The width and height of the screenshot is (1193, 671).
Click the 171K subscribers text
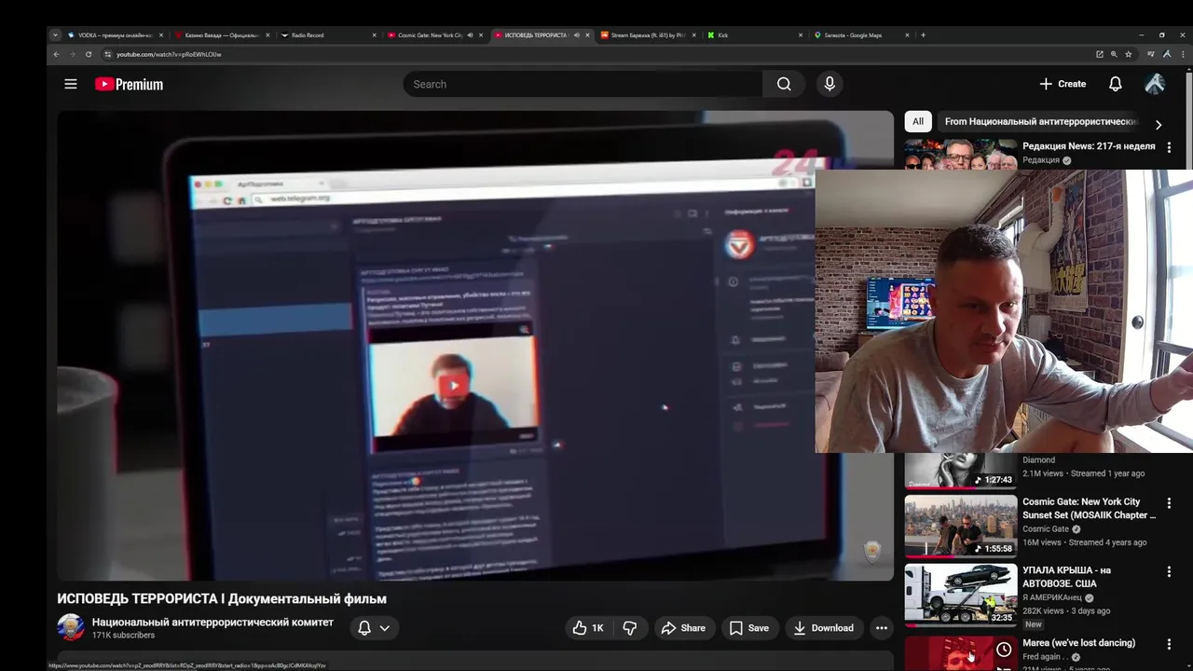[123, 636]
